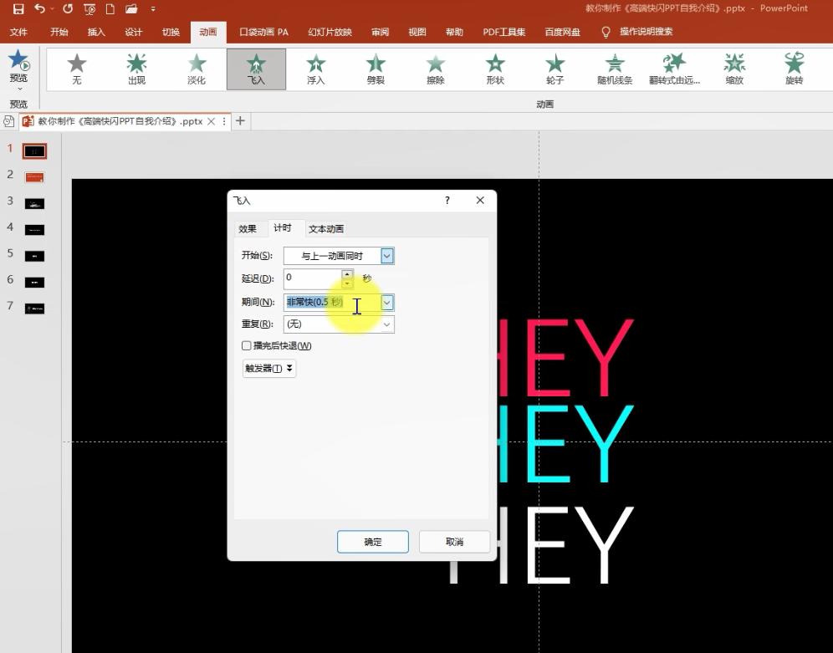Viewport: 833px width, 653px height.
Task: Open the 文本动画 tab
Action: (326, 229)
